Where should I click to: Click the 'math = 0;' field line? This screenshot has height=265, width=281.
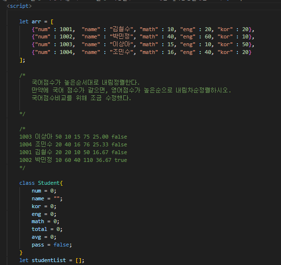(46, 222)
